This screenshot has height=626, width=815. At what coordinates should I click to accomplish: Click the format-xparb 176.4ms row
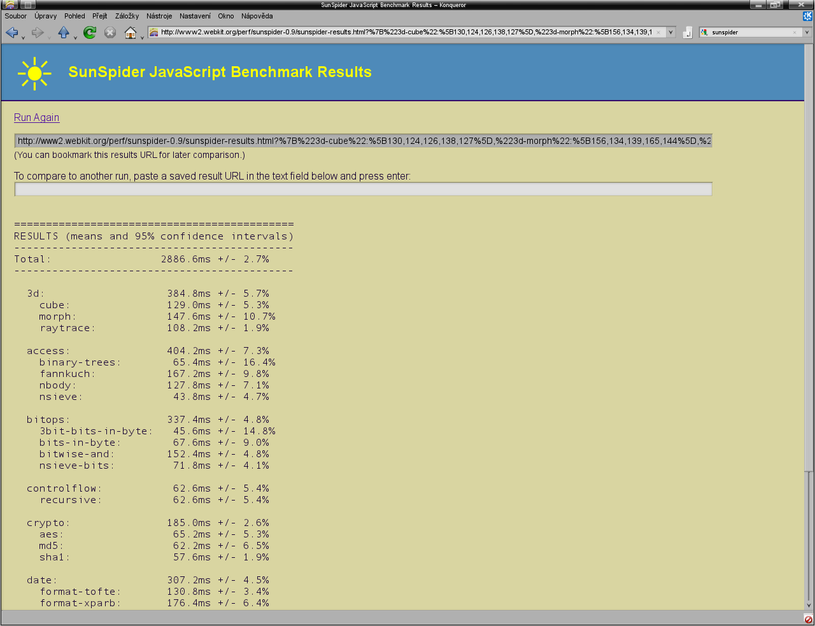(x=154, y=603)
